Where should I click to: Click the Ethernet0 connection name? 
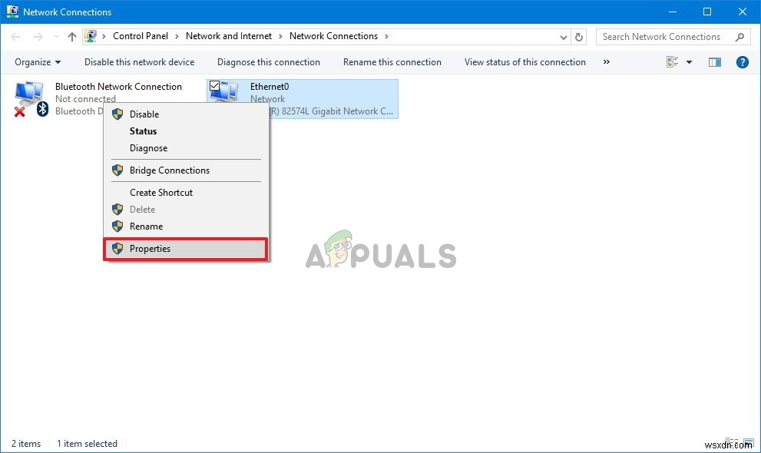270,86
